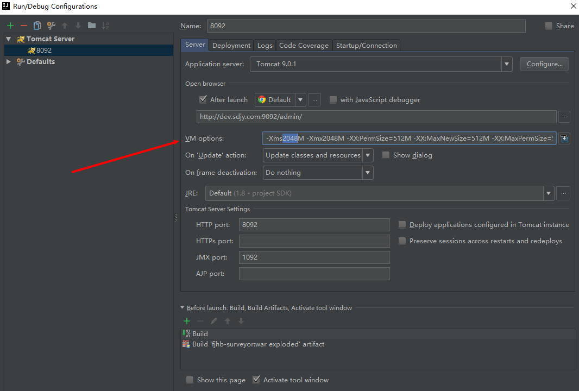Uncheck the After launch checkbox

203,99
